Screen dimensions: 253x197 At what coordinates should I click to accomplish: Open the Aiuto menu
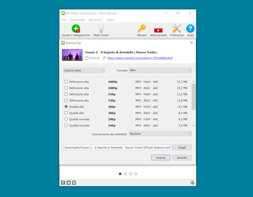tap(110, 19)
